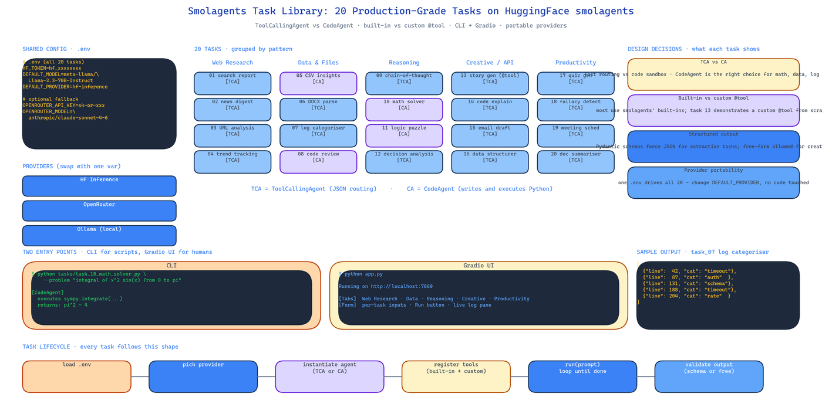822x397 pixels.
Task: Click the 12 decision analysis box
Action: click(x=404, y=162)
